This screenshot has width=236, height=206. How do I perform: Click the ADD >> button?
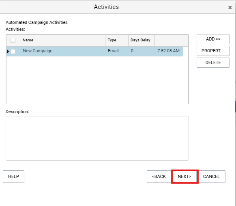[x=213, y=39]
